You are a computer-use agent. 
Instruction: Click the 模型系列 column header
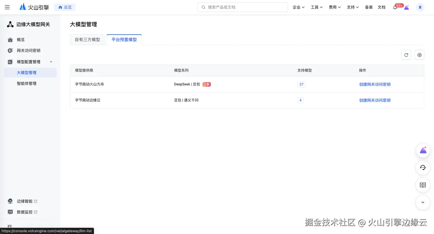pyautogui.click(x=181, y=70)
